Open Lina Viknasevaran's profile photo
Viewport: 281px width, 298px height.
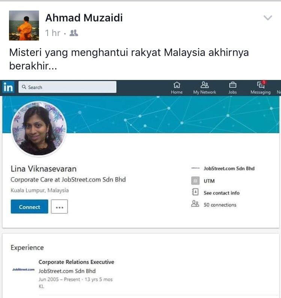pos(39,129)
